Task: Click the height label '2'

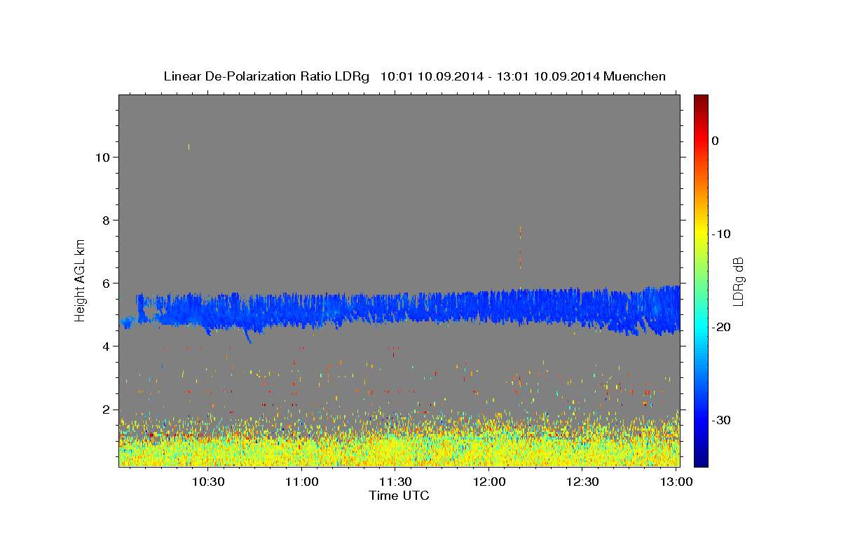Action: coord(104,409)
